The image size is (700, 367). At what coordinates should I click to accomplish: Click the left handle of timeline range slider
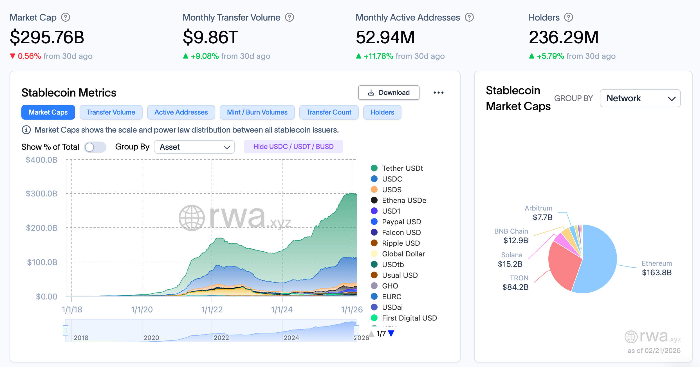tap(66, 331)
